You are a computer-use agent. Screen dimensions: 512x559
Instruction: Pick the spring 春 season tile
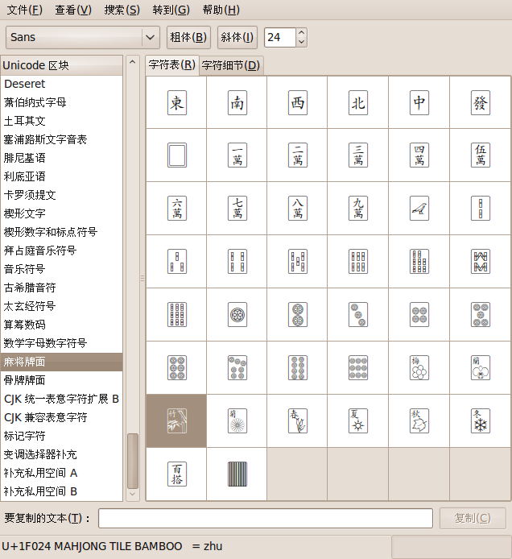[x=298, y=421]
